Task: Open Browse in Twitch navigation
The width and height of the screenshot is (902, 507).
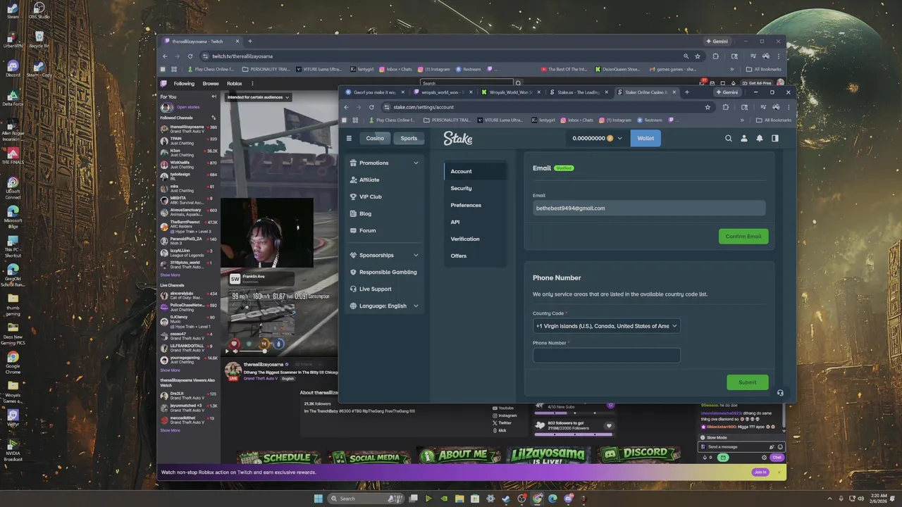Action: point(211,83)
